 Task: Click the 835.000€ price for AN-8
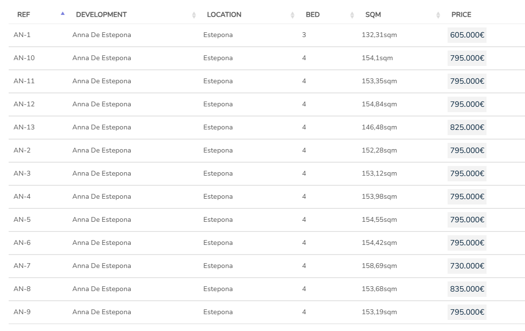pos(467,289)
